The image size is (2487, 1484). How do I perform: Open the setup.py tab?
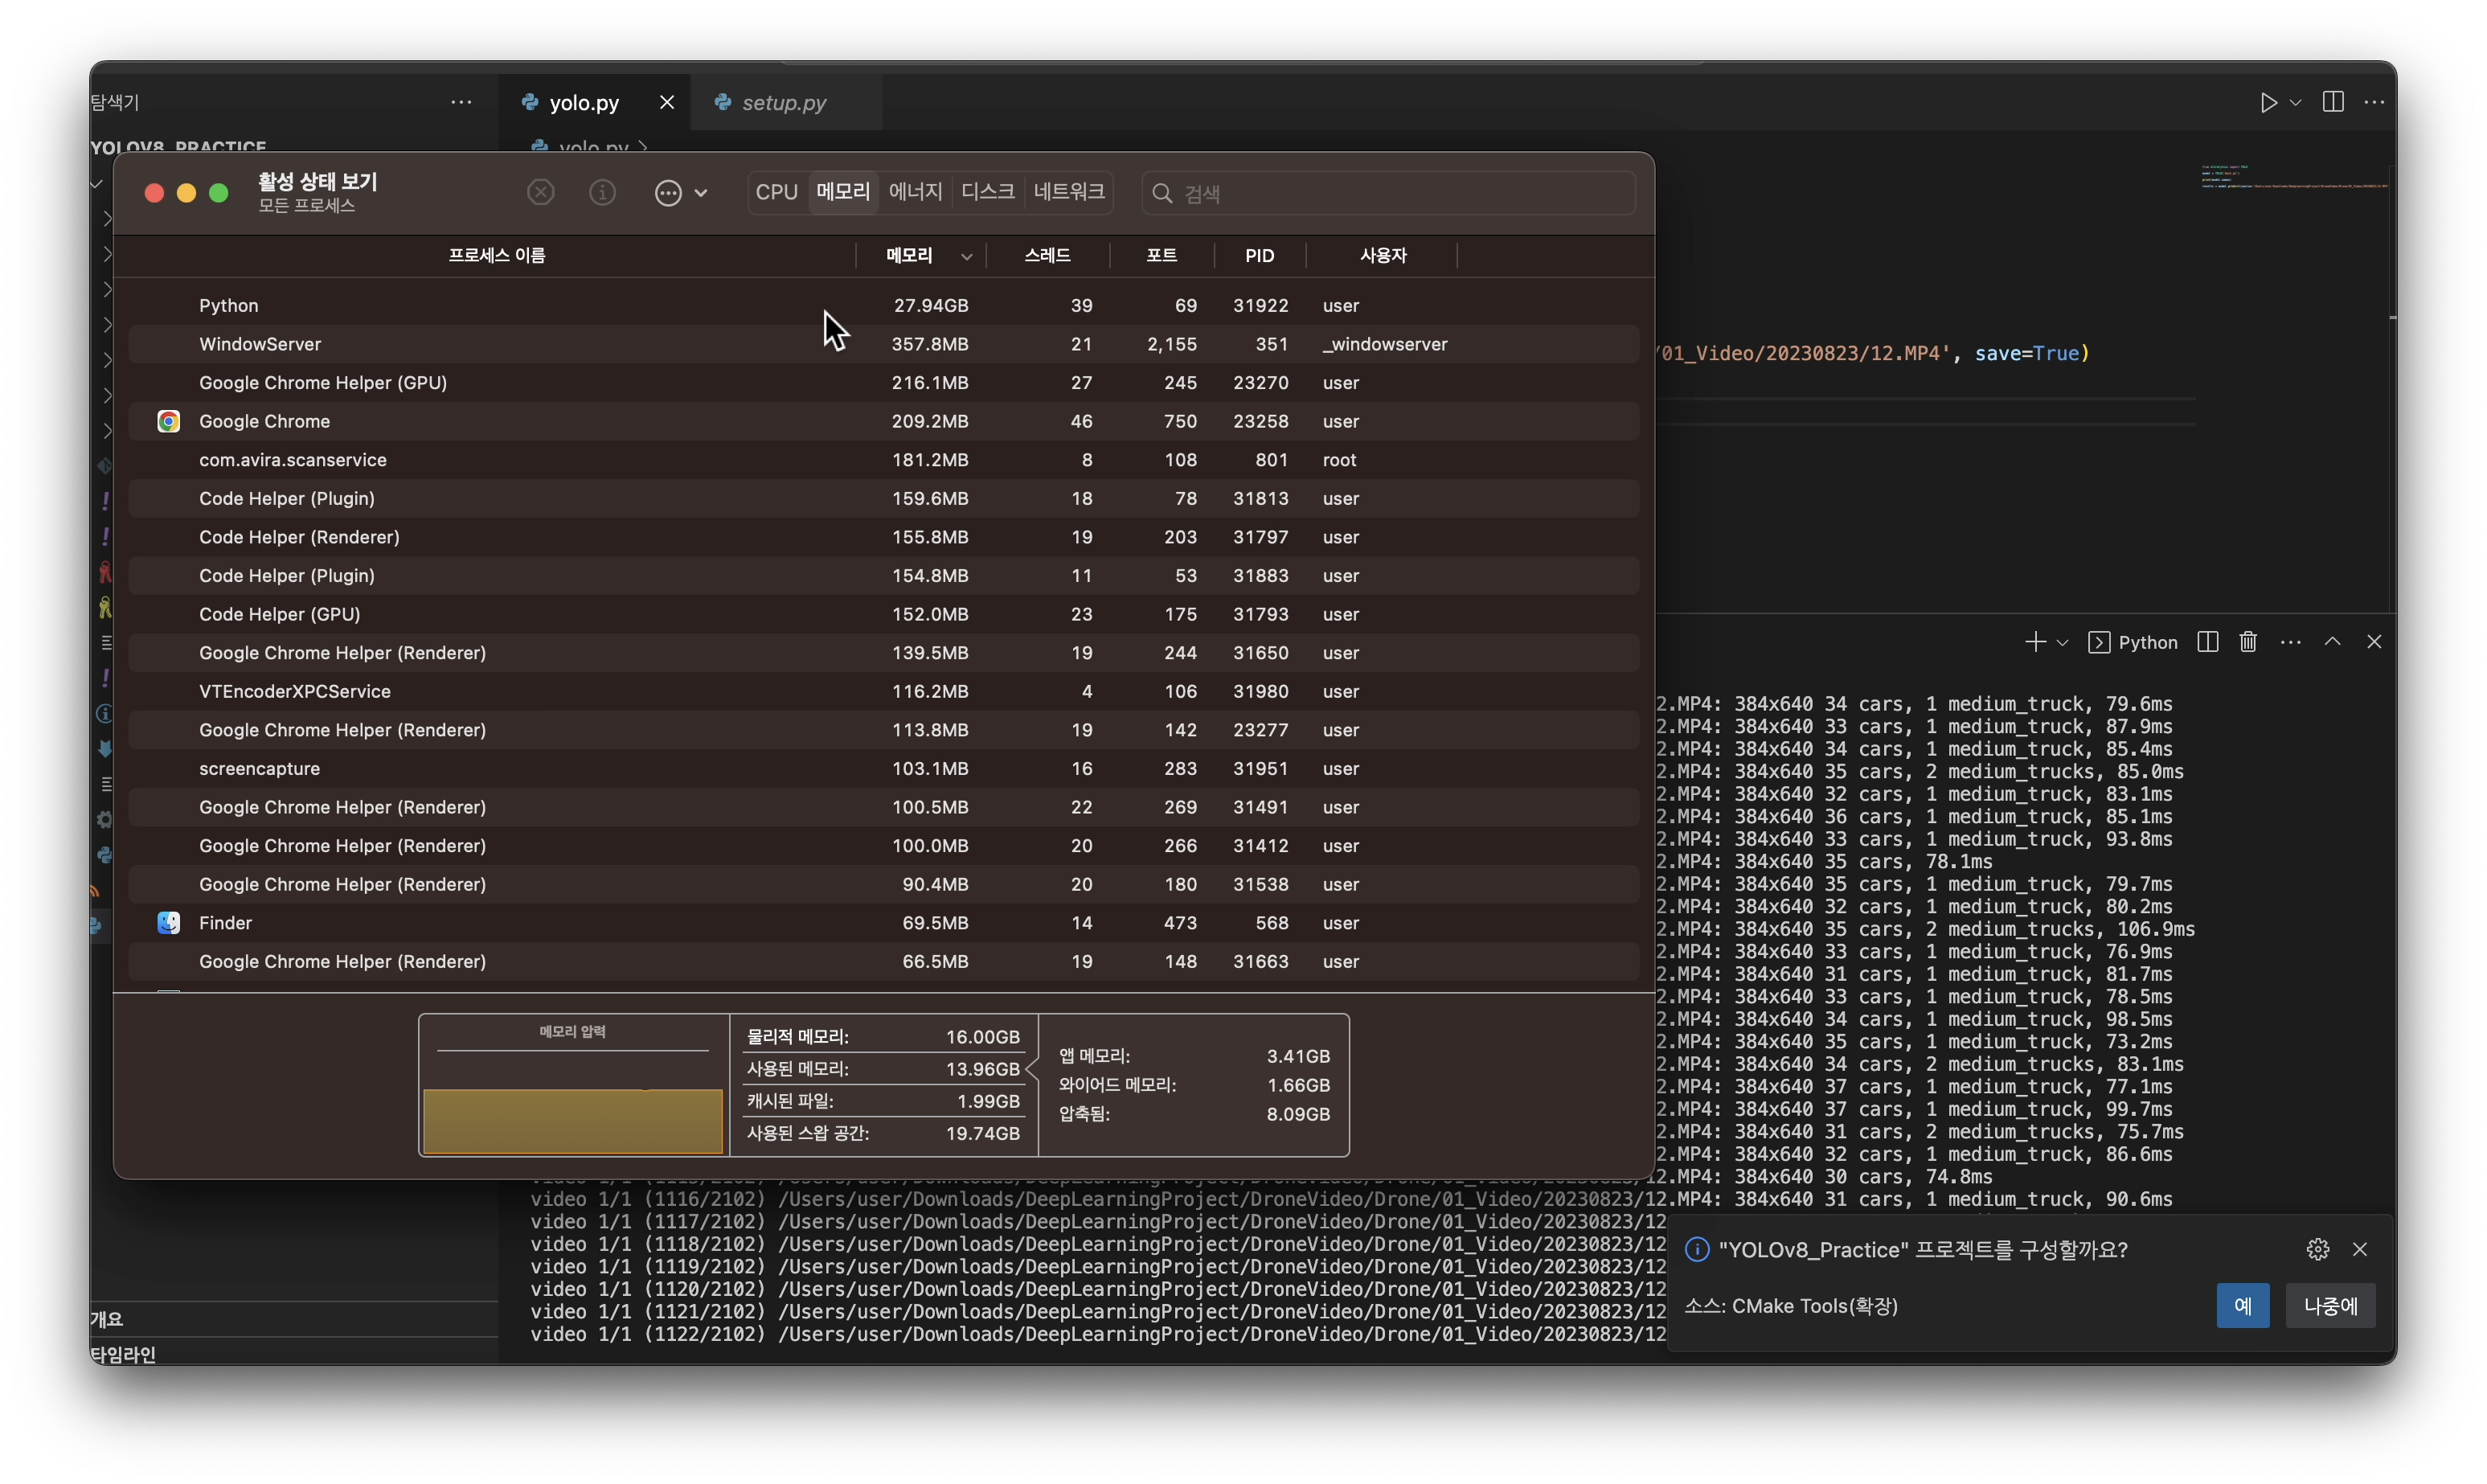784,103
